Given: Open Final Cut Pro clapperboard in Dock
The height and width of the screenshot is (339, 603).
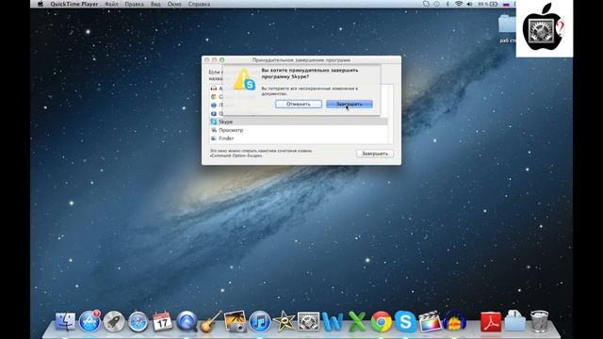Looking at the screenshot, I should tap(430, 321).
